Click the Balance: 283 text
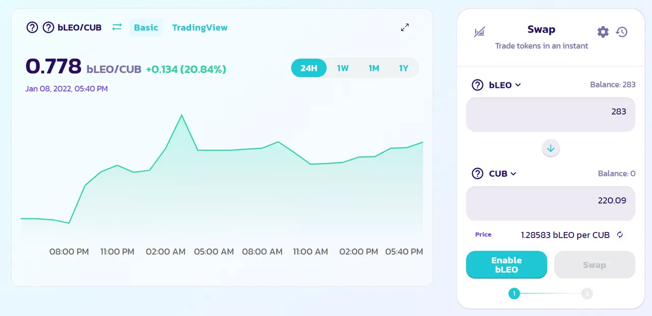Screen dimensions: 652x316 point(613,84)
